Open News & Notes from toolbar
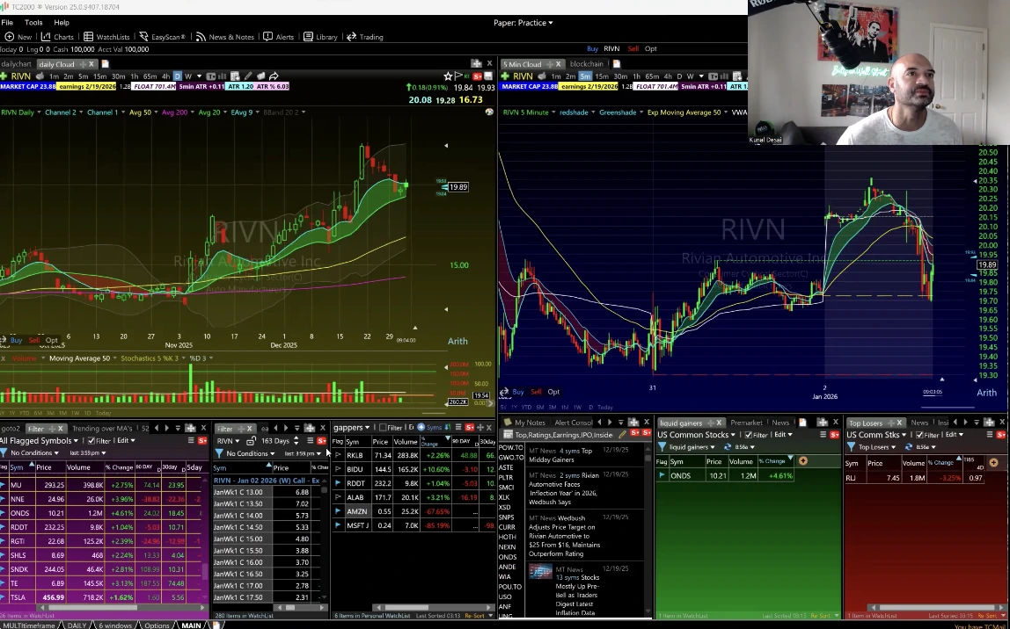The height and width of the screenshot is (629, 1010). click(225, 37)
